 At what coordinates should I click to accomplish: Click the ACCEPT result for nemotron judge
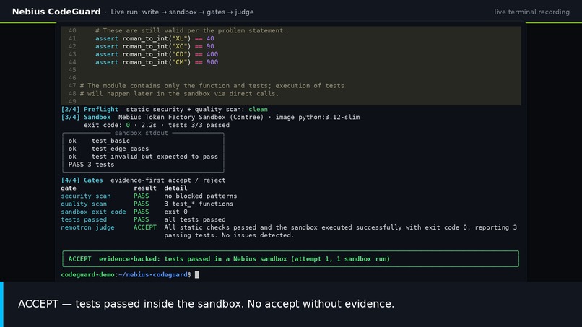[145, 227]
